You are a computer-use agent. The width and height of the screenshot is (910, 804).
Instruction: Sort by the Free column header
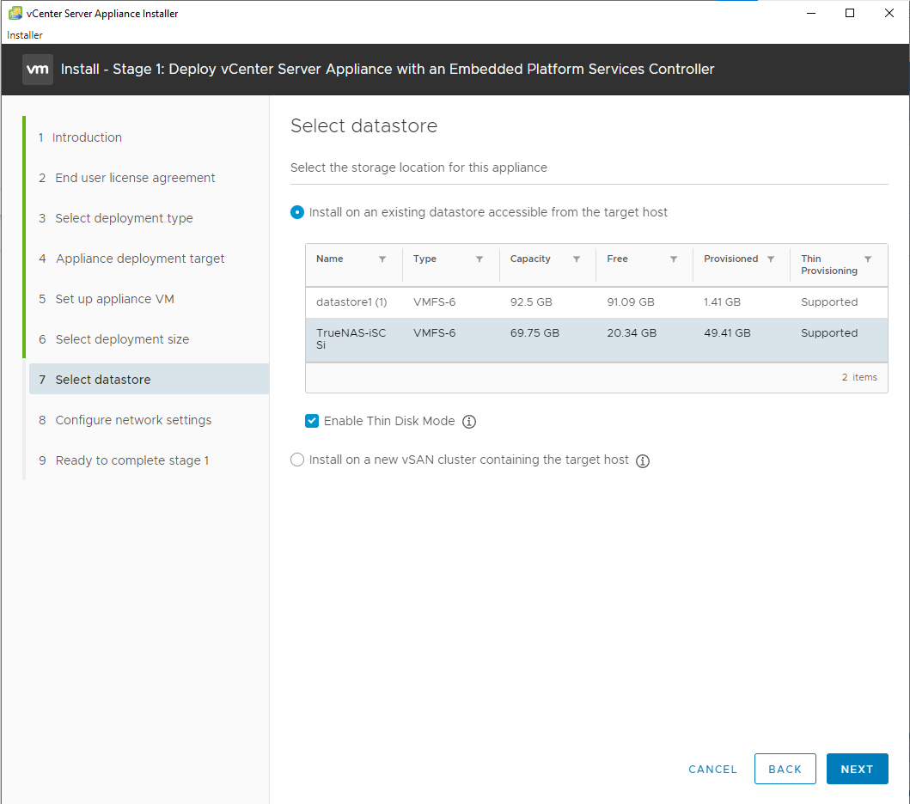[x=618, y=259]
